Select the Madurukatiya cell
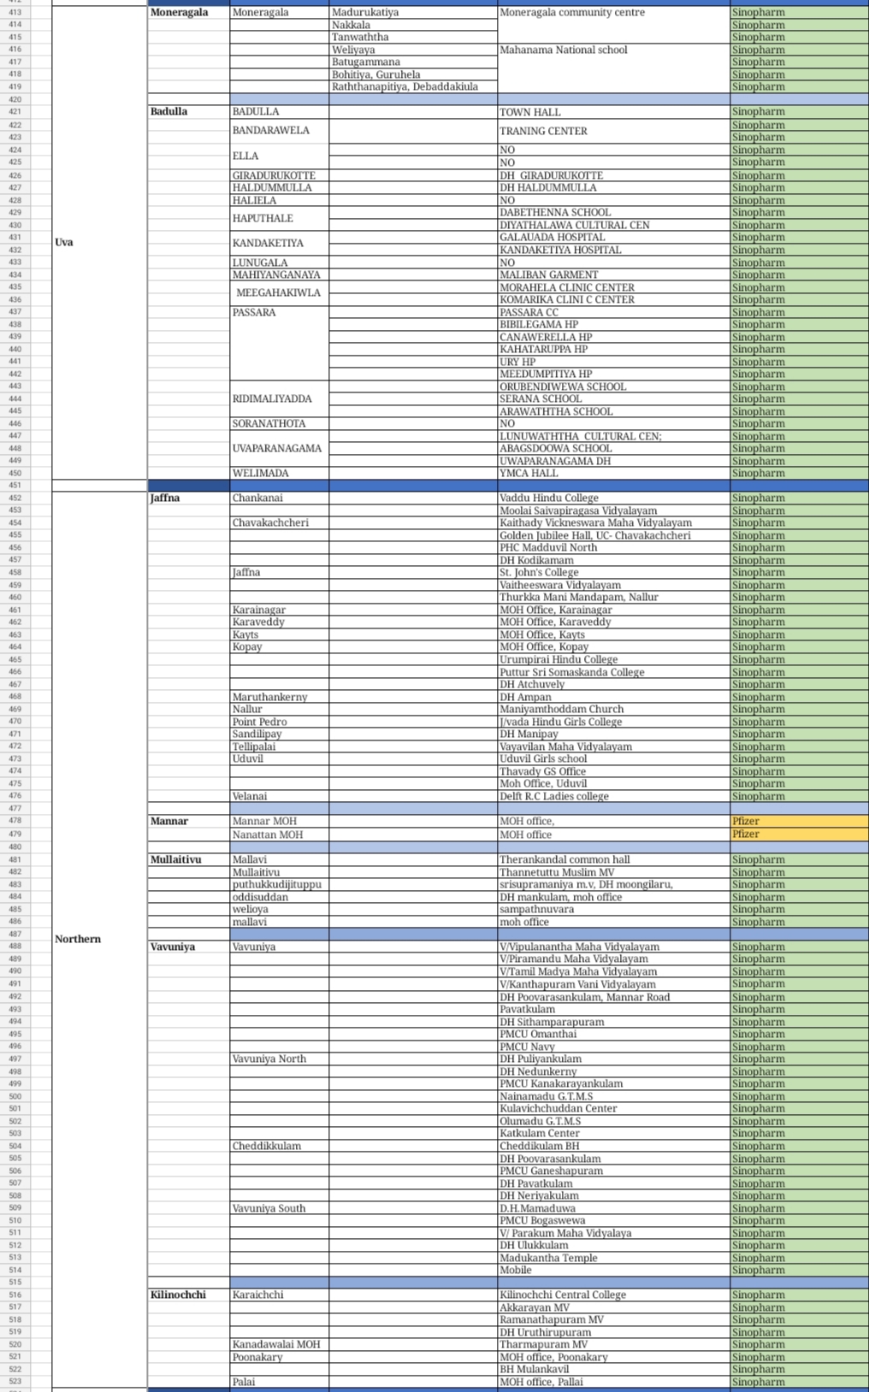Viewport: 869px width, 1392px height. click(413, 13)
